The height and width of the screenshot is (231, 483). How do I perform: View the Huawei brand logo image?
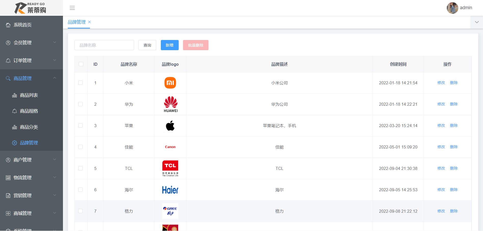(x=171, y=104)
